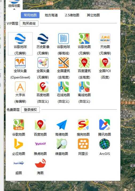Screen dimensions: 135x191
Task: Open the 百度建筑 (含高度) layer
Action: (84, 68)
